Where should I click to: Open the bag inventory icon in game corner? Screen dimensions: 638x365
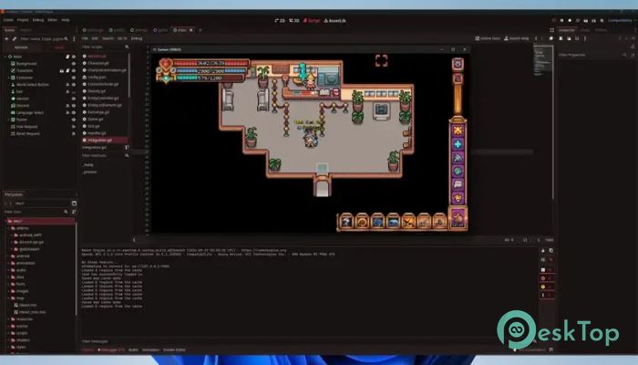(x=458, y=219)
